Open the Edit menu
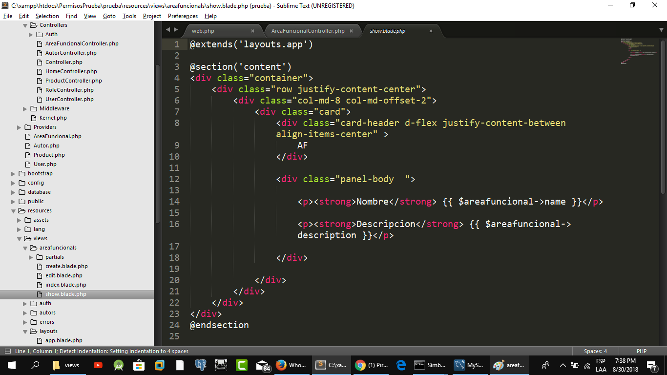Screen dimensions: 667x375 pyautogui.click(x=24, y=16)
